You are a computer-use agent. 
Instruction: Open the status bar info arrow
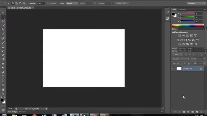tap(47, 109)
